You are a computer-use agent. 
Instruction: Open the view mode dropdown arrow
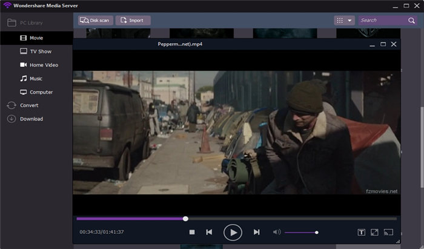349,20
